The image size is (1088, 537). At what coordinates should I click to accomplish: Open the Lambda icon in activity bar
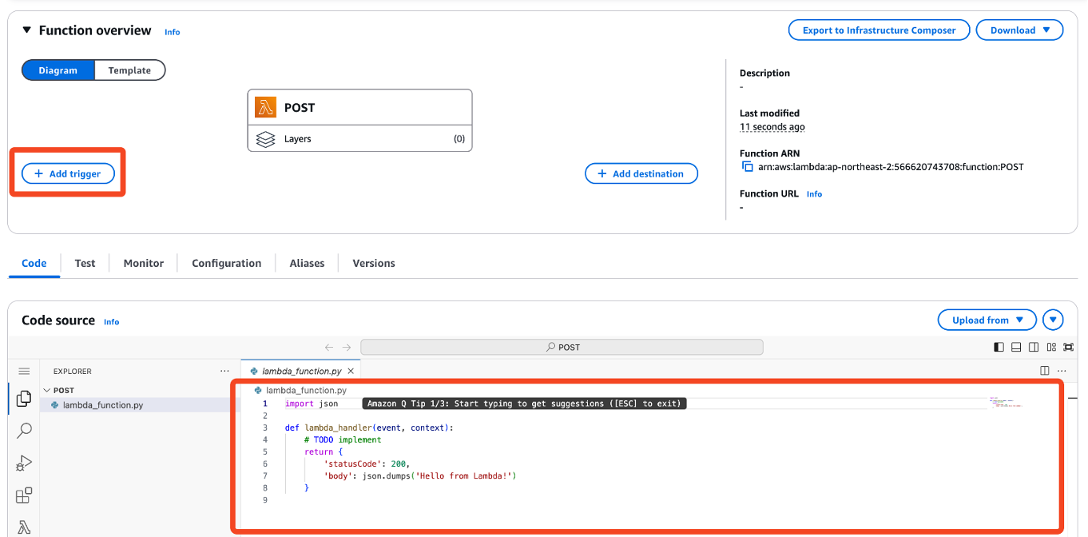[x=24, y=527]
